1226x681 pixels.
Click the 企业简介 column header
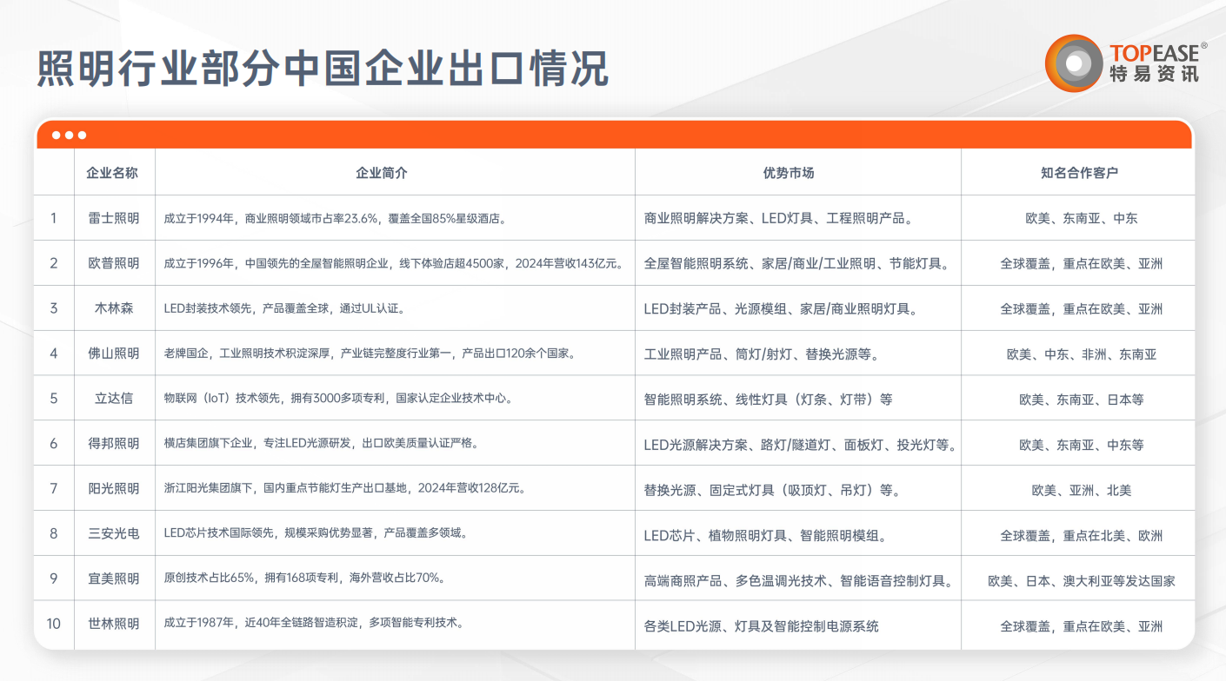tap(382, 173)
